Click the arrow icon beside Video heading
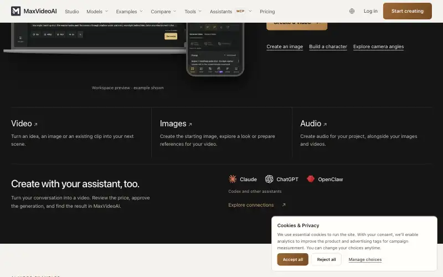 click(x=36, y=124)
